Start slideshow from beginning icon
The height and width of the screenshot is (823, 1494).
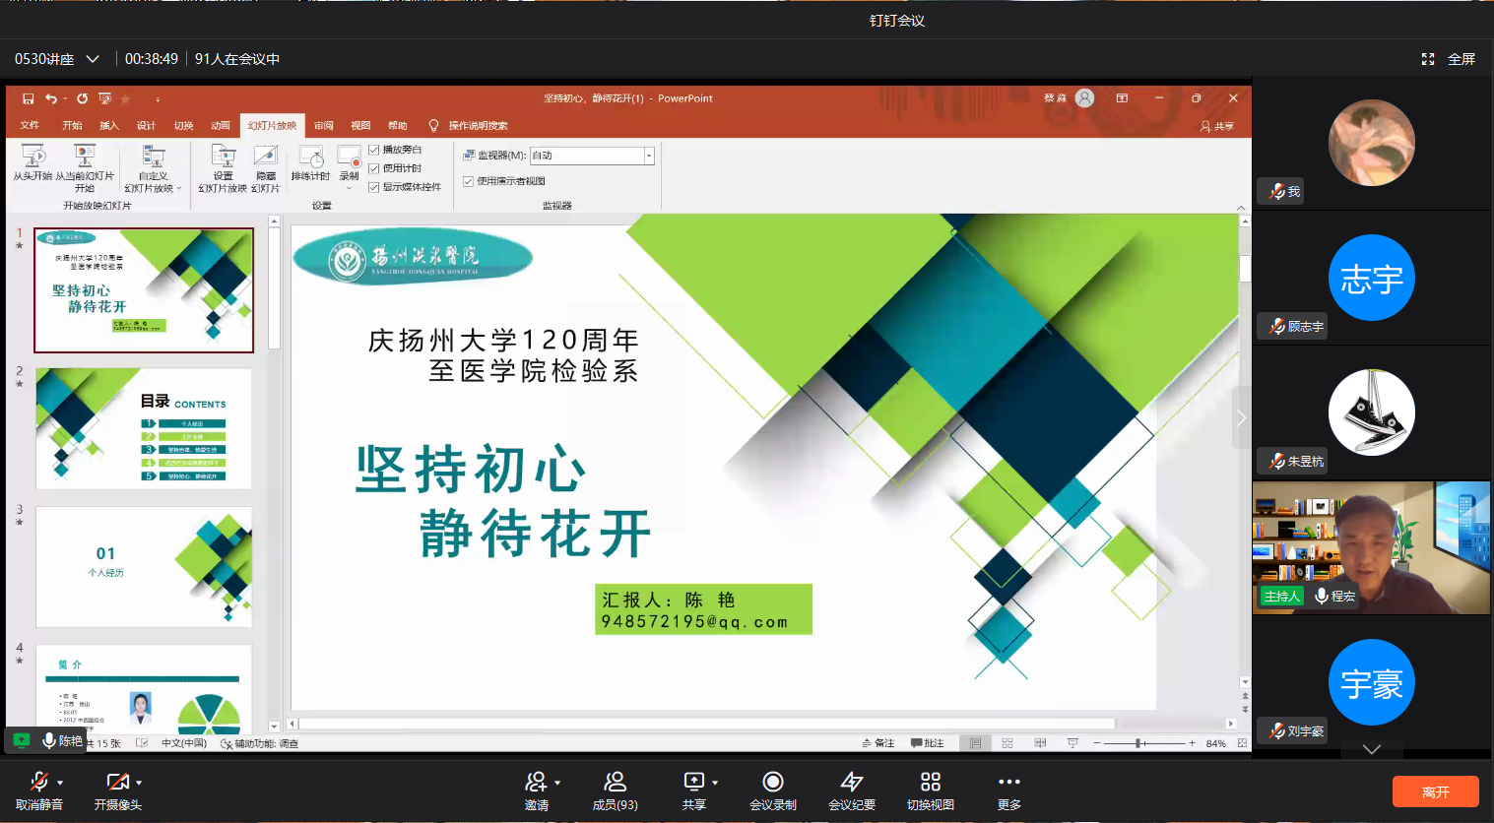(x=33, y=157)
